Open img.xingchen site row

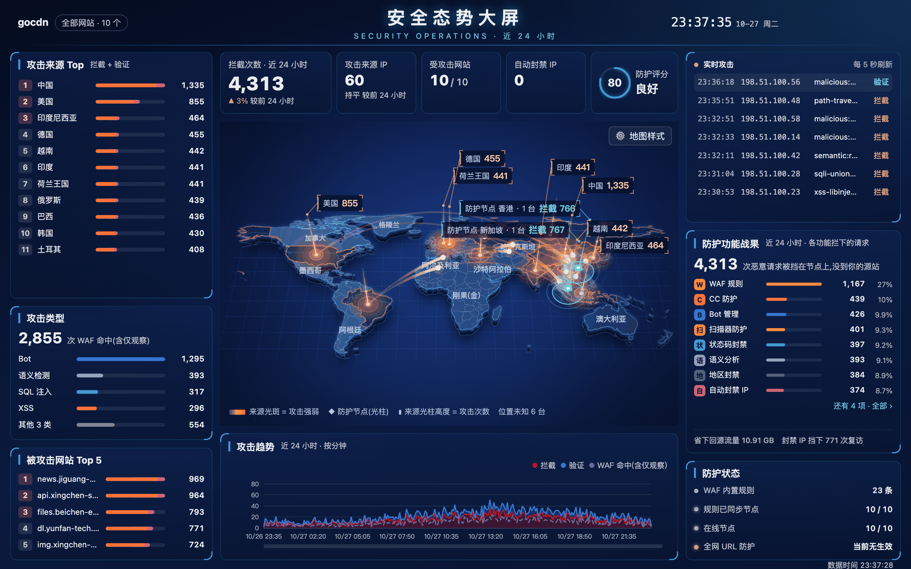111,545
